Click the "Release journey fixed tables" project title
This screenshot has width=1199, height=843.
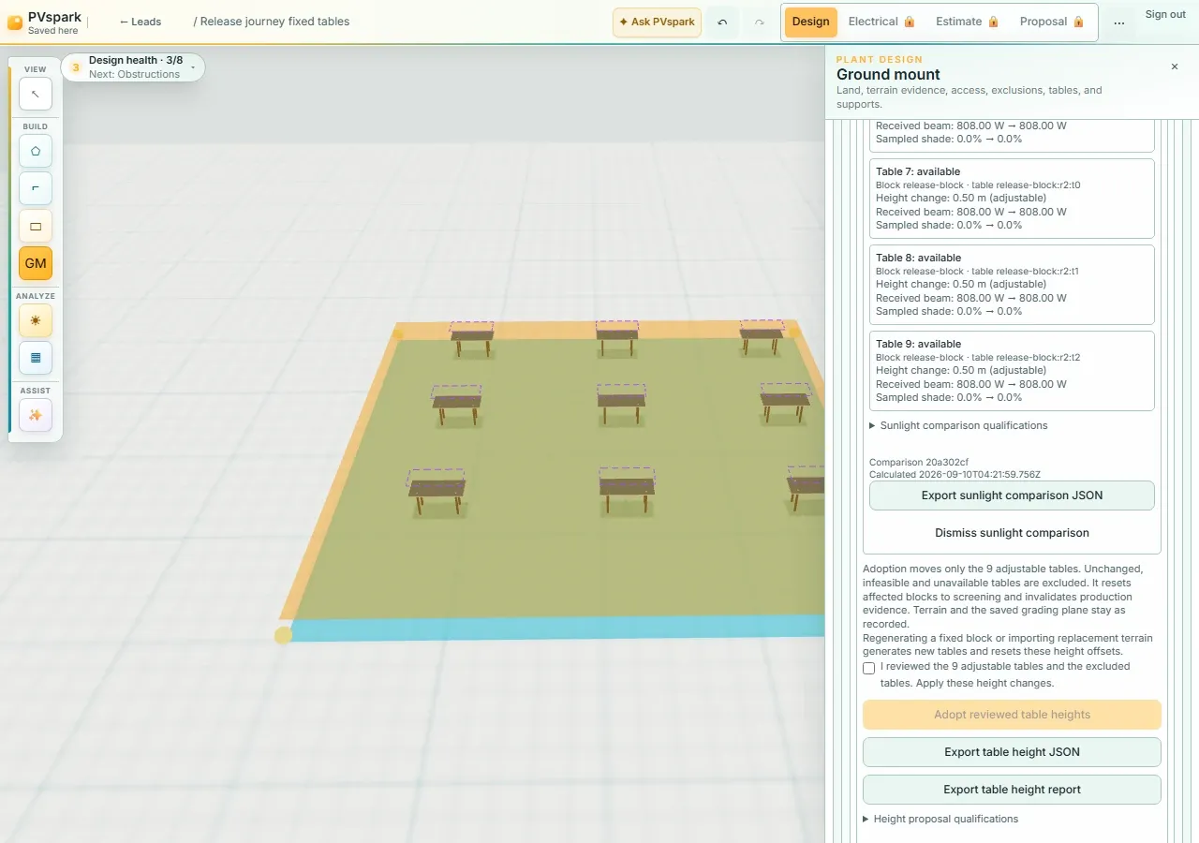[x=274, y=22]
